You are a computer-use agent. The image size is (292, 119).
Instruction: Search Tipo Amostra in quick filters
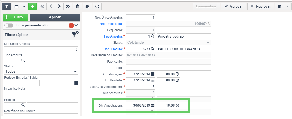coord(23,60)
